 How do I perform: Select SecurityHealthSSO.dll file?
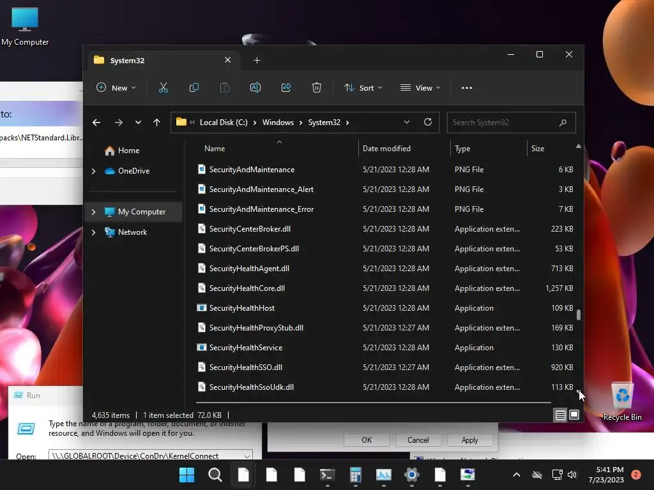[385, 367]
